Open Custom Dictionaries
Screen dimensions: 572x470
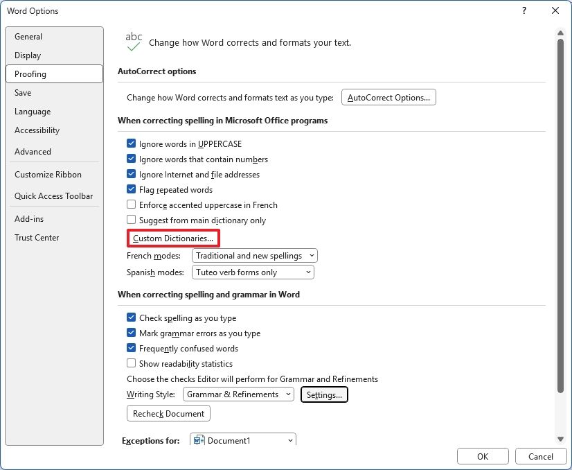(172, 238)
